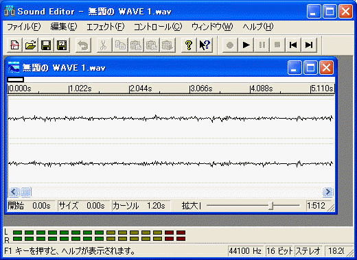Screen dimensions: 357x260
Task: Click the upper left-channel waveform
Action: tap(171, 118)
